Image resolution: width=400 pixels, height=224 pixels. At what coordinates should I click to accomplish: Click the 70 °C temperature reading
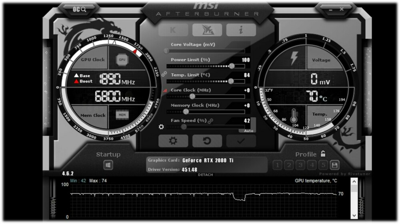pyautogui.click(x=316, y=96)
